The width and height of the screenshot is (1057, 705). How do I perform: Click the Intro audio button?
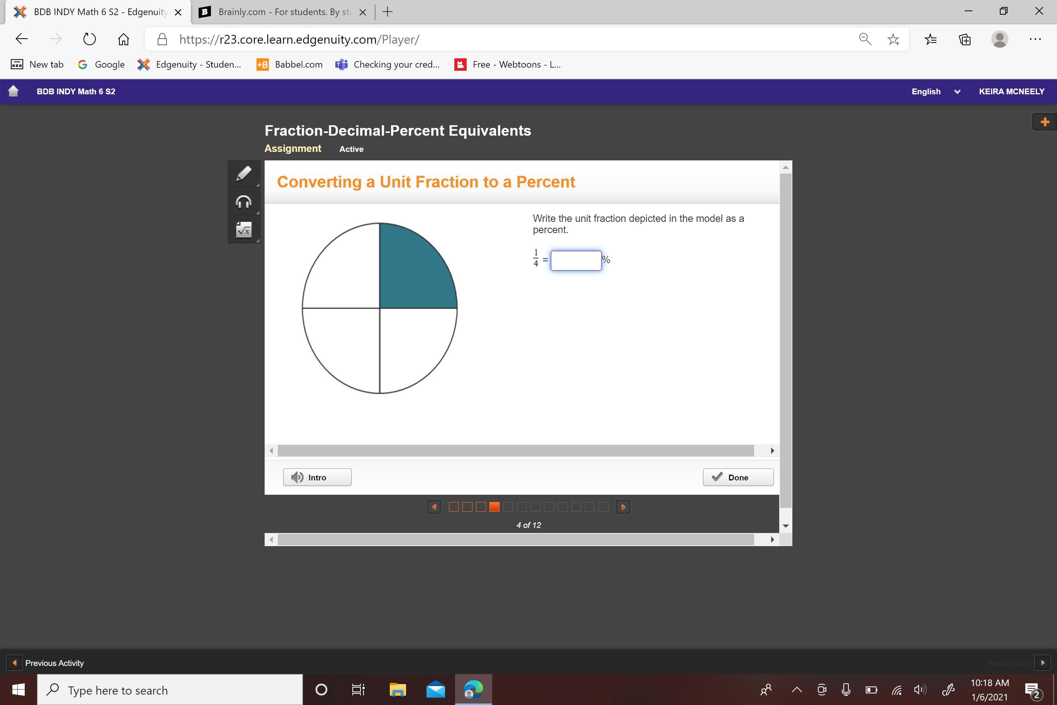pos(317,477)
